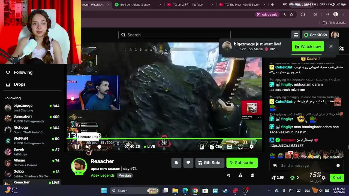Open the profile avatar menu on Kick
349x196 pixels.
[335, 35]
